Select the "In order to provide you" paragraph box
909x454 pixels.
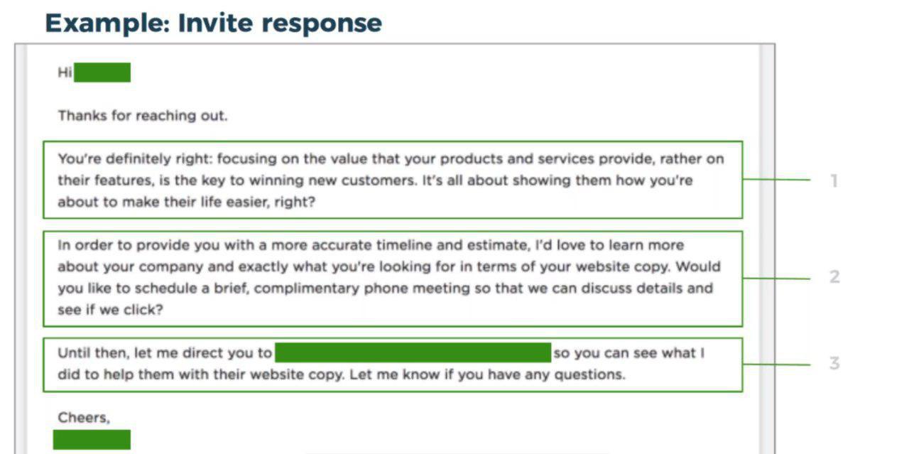393,279
